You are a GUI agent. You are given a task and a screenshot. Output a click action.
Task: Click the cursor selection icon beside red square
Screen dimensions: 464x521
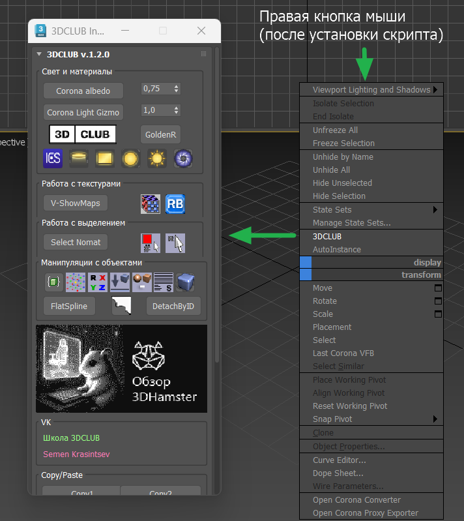(x=175, y=243)
